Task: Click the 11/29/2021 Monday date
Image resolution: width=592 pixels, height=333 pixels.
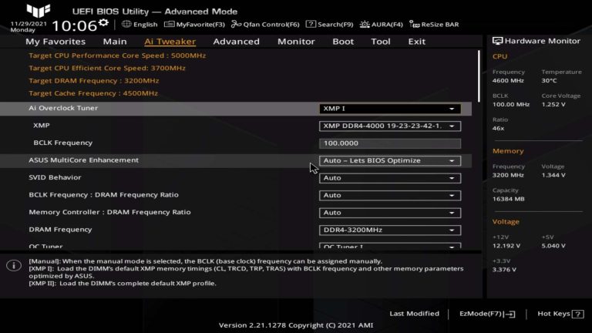Action: [29, 26]
